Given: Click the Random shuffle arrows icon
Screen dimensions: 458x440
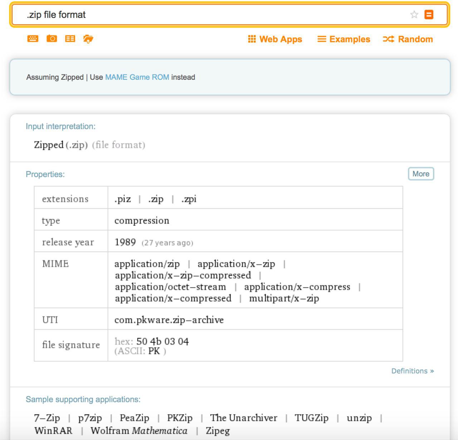Looking at the screenshot, I should click(x=389, y=39).
